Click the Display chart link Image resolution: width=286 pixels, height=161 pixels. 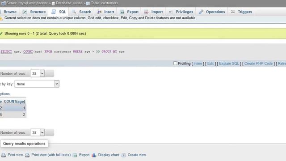tap(109, 155)
